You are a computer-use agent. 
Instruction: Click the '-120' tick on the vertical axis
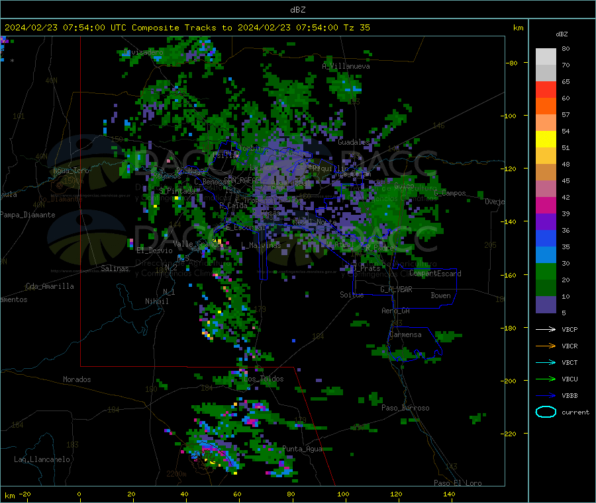pos(510,169)
